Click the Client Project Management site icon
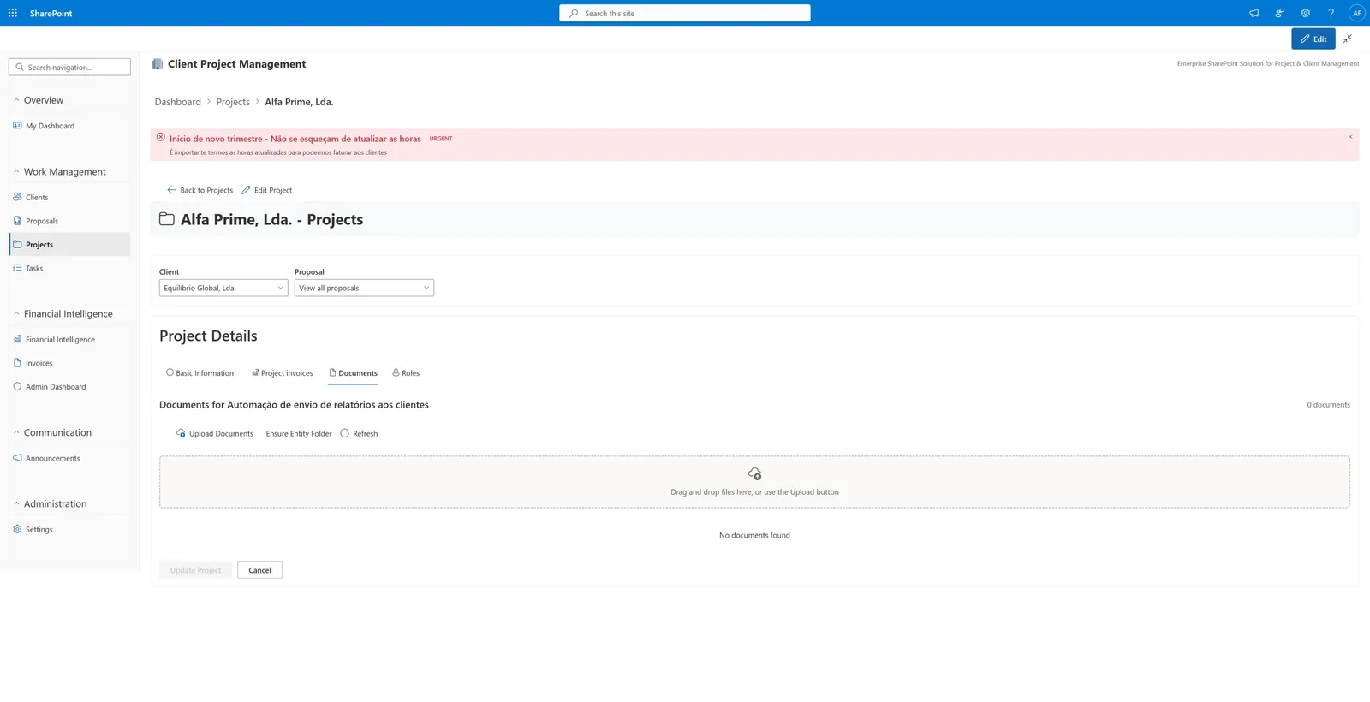 coord(158,64)
